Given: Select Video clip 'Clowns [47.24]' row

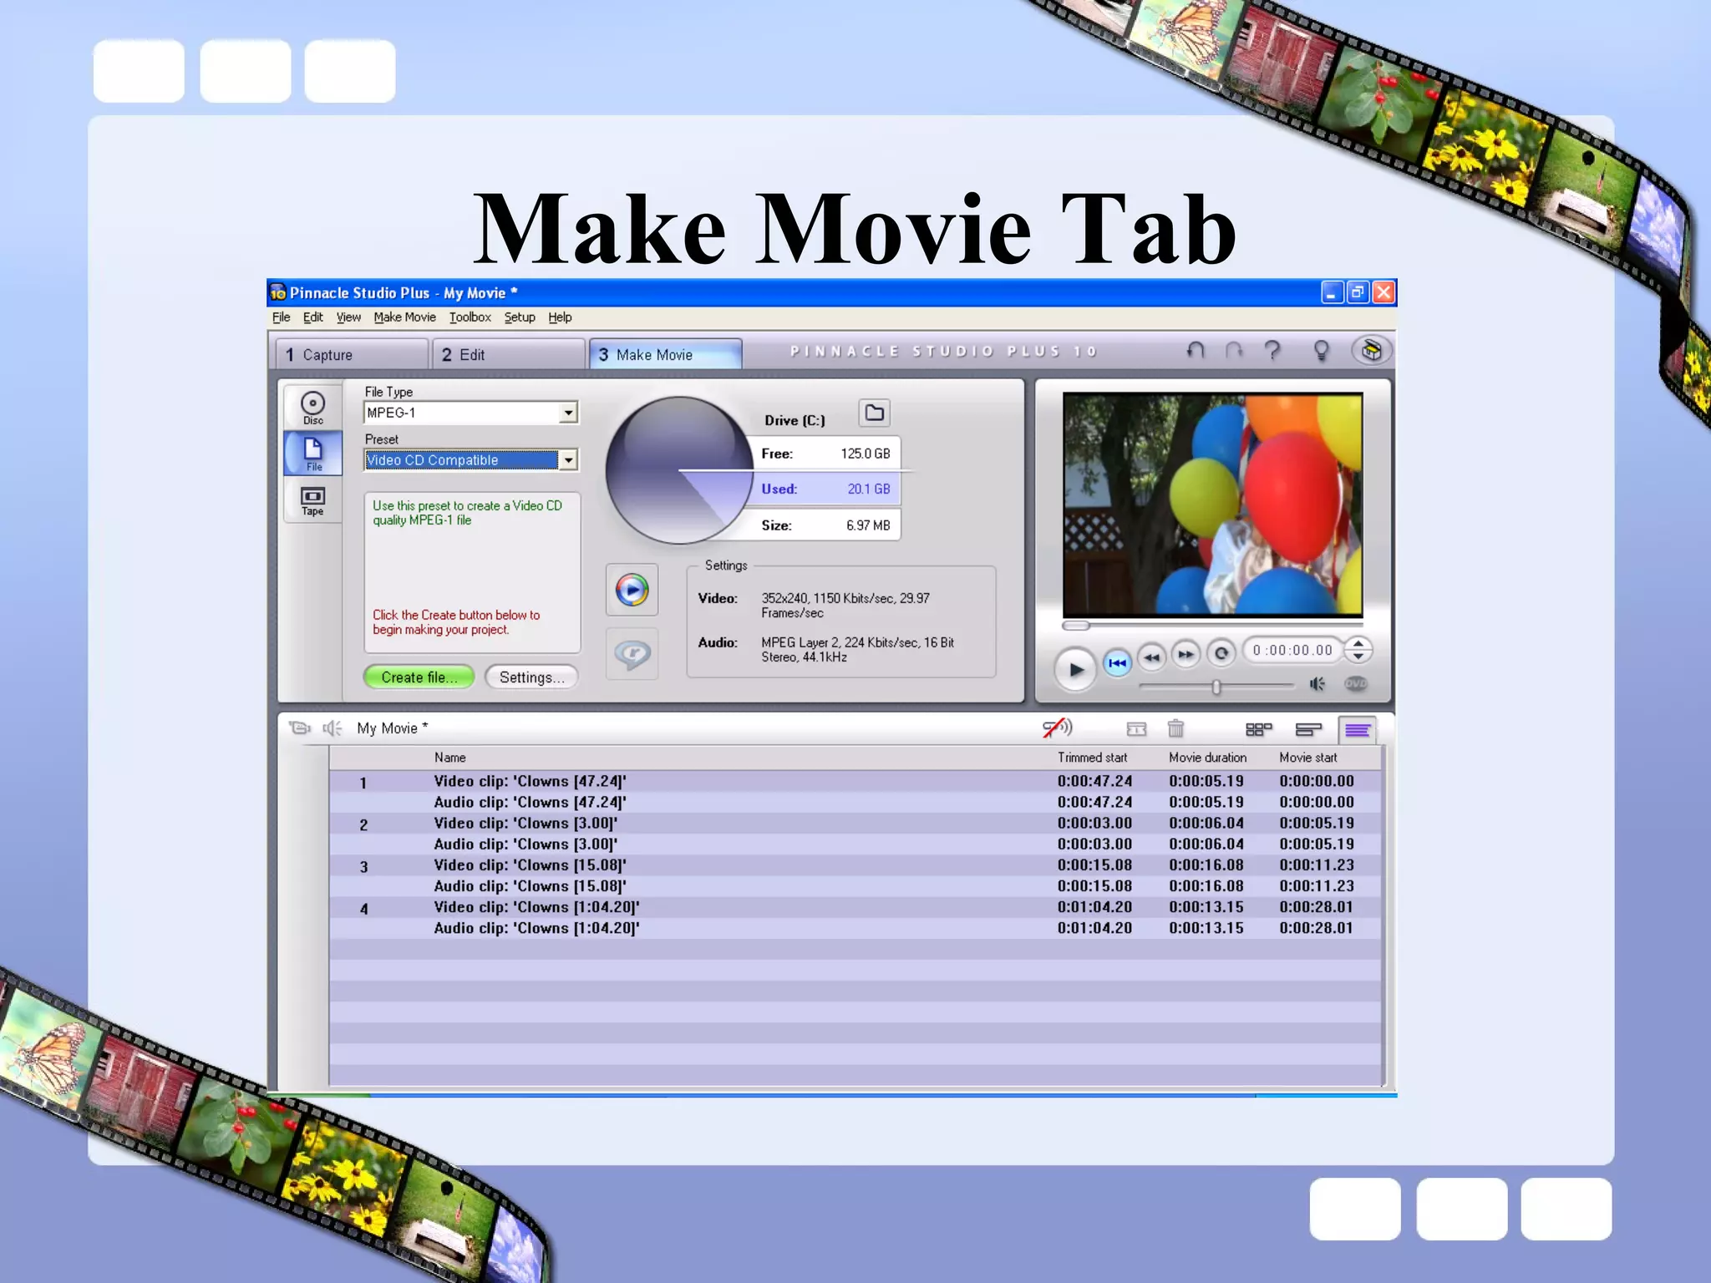Looking at the screenshot, I should pos(855,781).
